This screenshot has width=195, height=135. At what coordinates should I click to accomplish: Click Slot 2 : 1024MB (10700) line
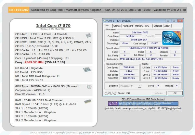coord(32,117)
